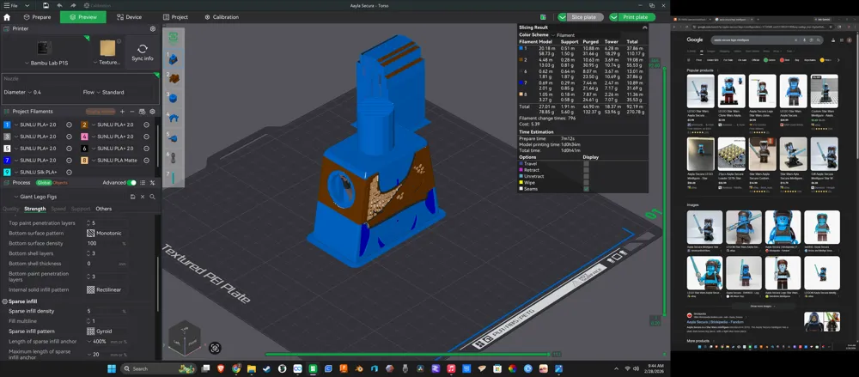Screen dimensions: 859x377
Task: Collapse the Slicing Result panel
Action: (645, 27)
